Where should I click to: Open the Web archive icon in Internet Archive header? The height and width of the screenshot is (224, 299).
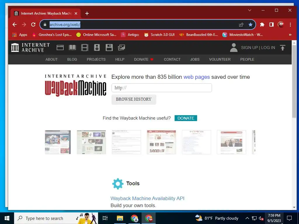click(60, 48)
